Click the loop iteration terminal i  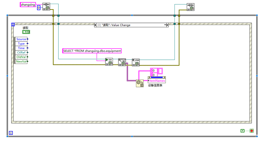pos(11,133)
